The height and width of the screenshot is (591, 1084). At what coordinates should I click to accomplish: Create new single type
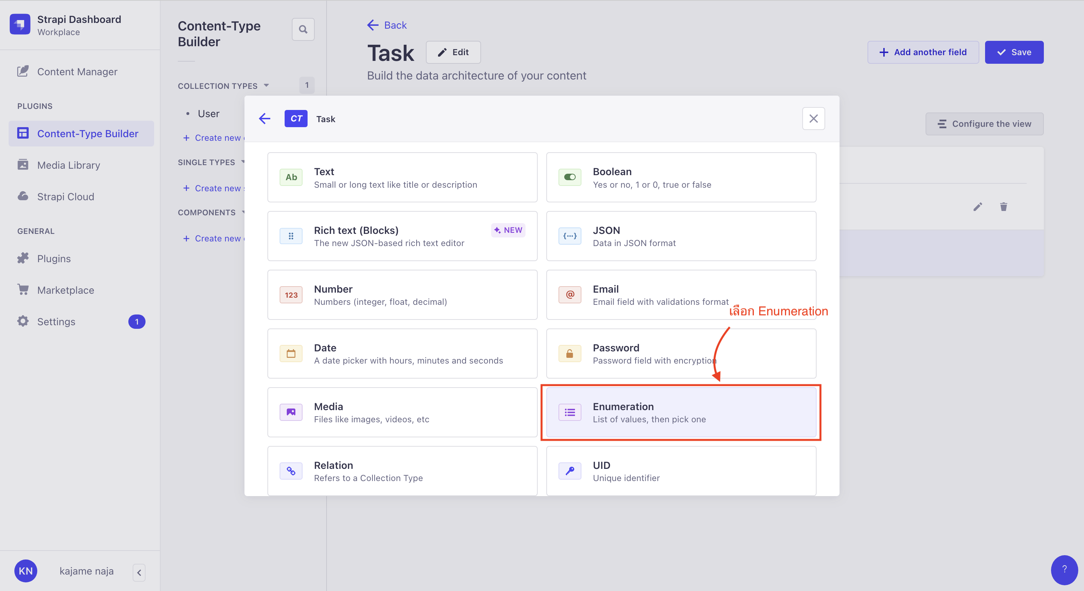(x=214, y=188)
